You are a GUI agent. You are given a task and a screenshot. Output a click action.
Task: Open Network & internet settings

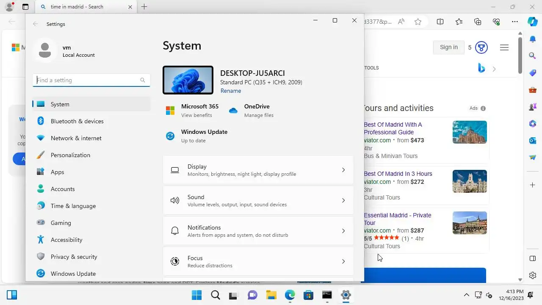click(91, 138)
